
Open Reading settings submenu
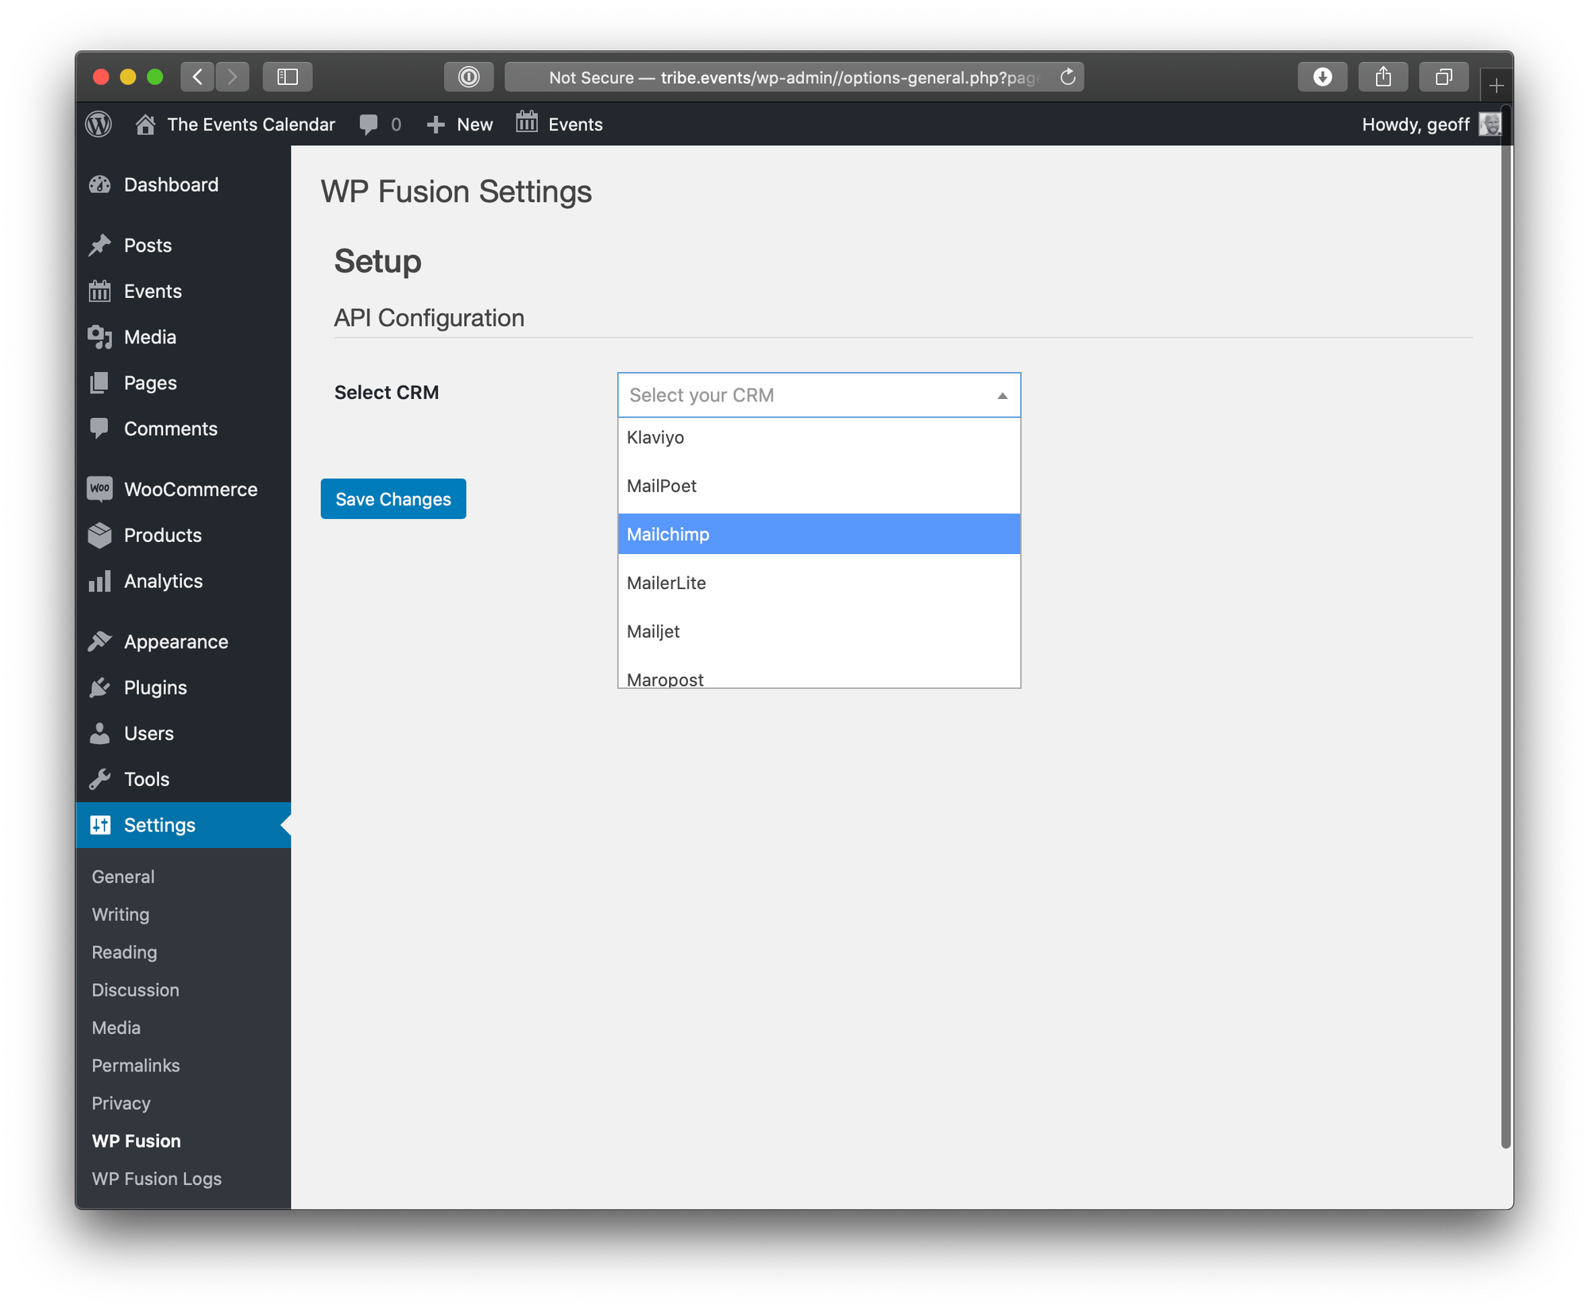pyautogui.click(x=125, y=952)
